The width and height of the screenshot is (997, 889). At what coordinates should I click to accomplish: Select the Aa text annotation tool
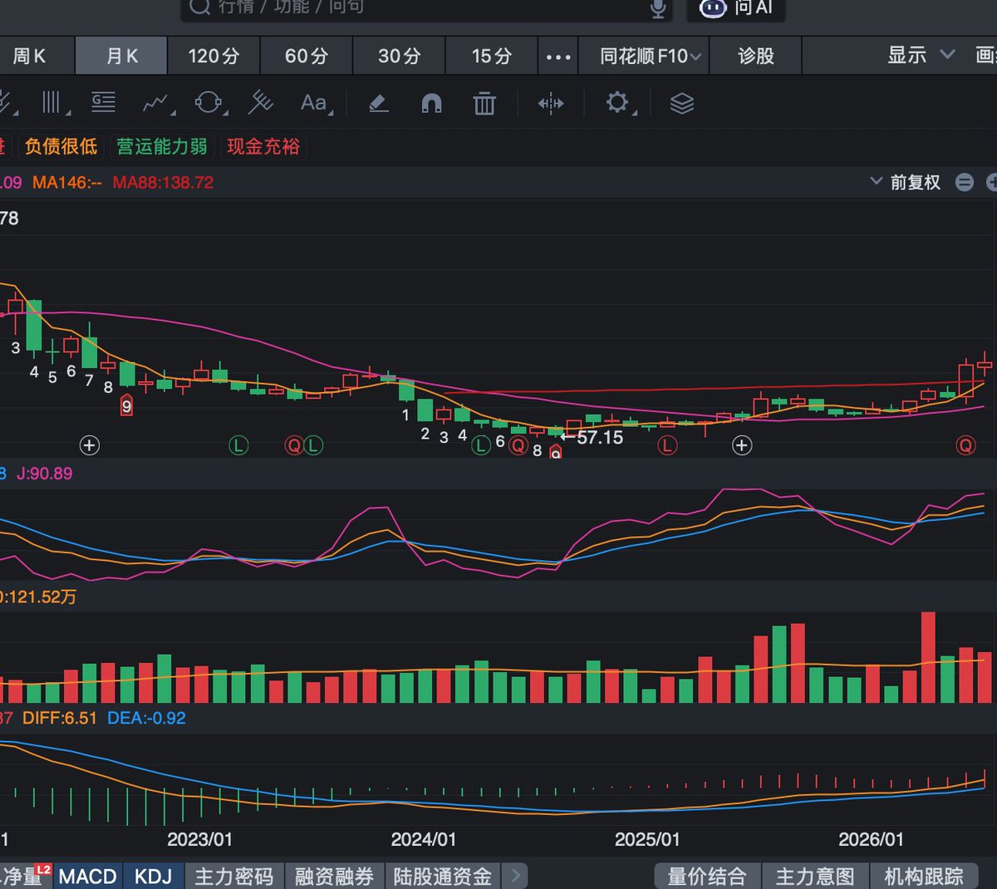click(x=315, y=103)
